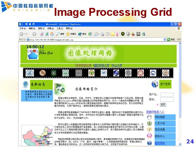The image size is (196, 147).
Task: Open 人员介绍 sidebar item
Action: tap(165, 123)
